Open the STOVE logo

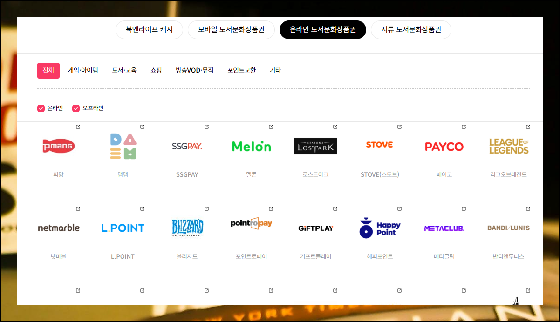(x=379, y=145)
